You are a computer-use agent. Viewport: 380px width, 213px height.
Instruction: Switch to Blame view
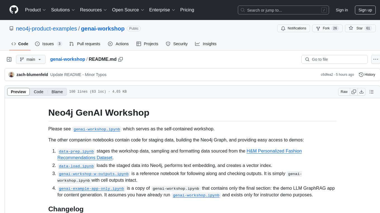[57, 92]
